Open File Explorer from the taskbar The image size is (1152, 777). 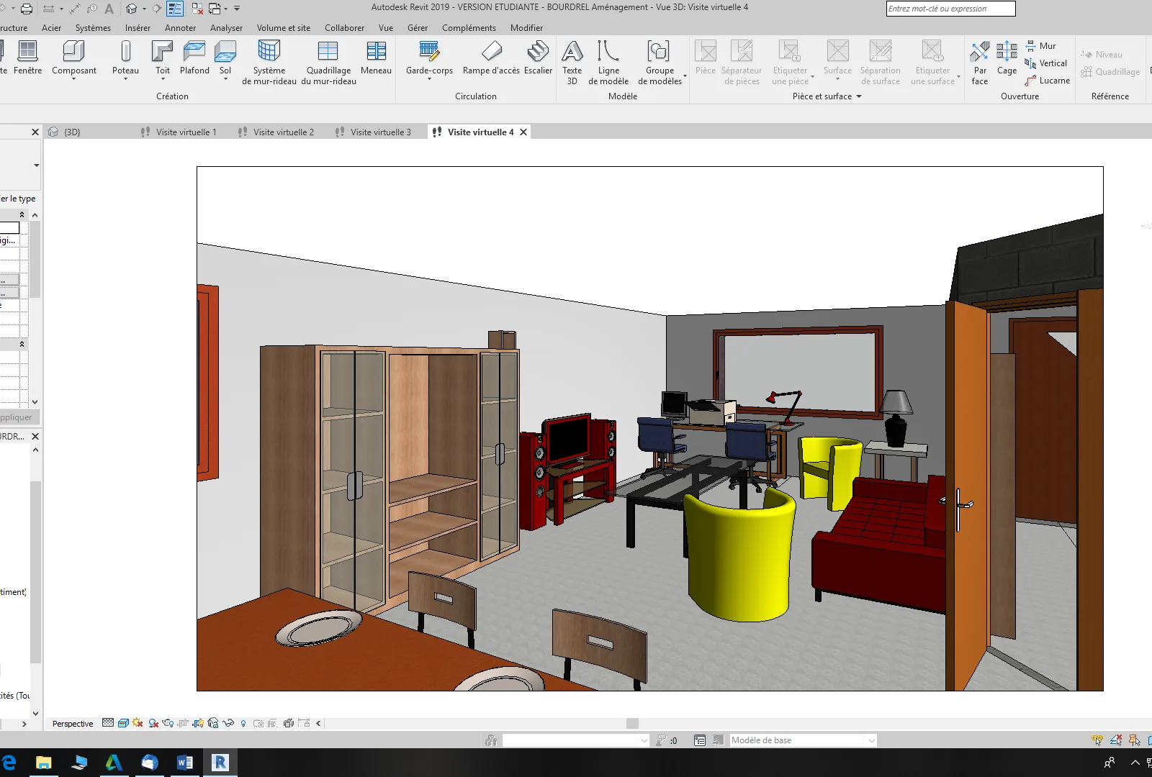[44, 763]
